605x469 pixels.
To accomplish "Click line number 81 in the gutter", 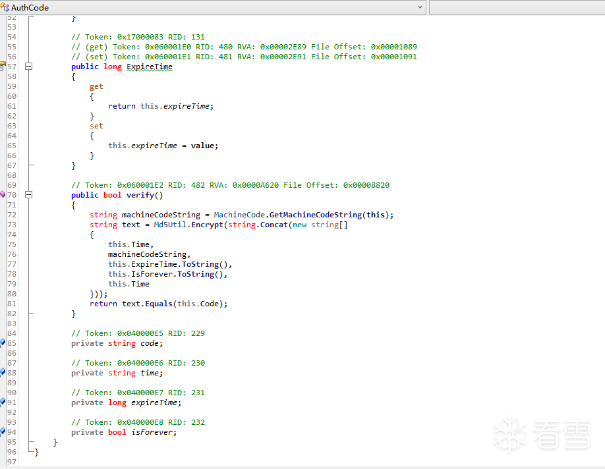I will [x=12, y=304].
